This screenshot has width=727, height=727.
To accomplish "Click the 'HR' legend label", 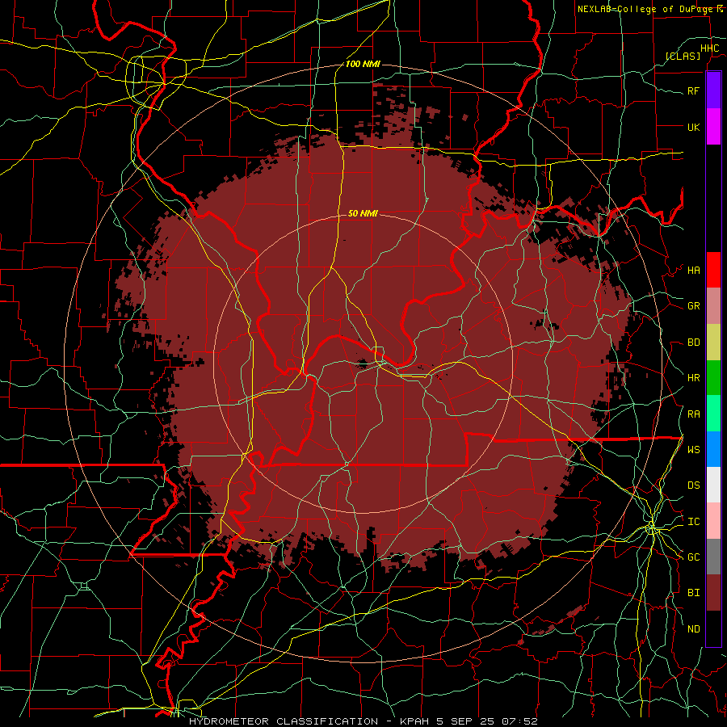I will [x=693, y=378].
